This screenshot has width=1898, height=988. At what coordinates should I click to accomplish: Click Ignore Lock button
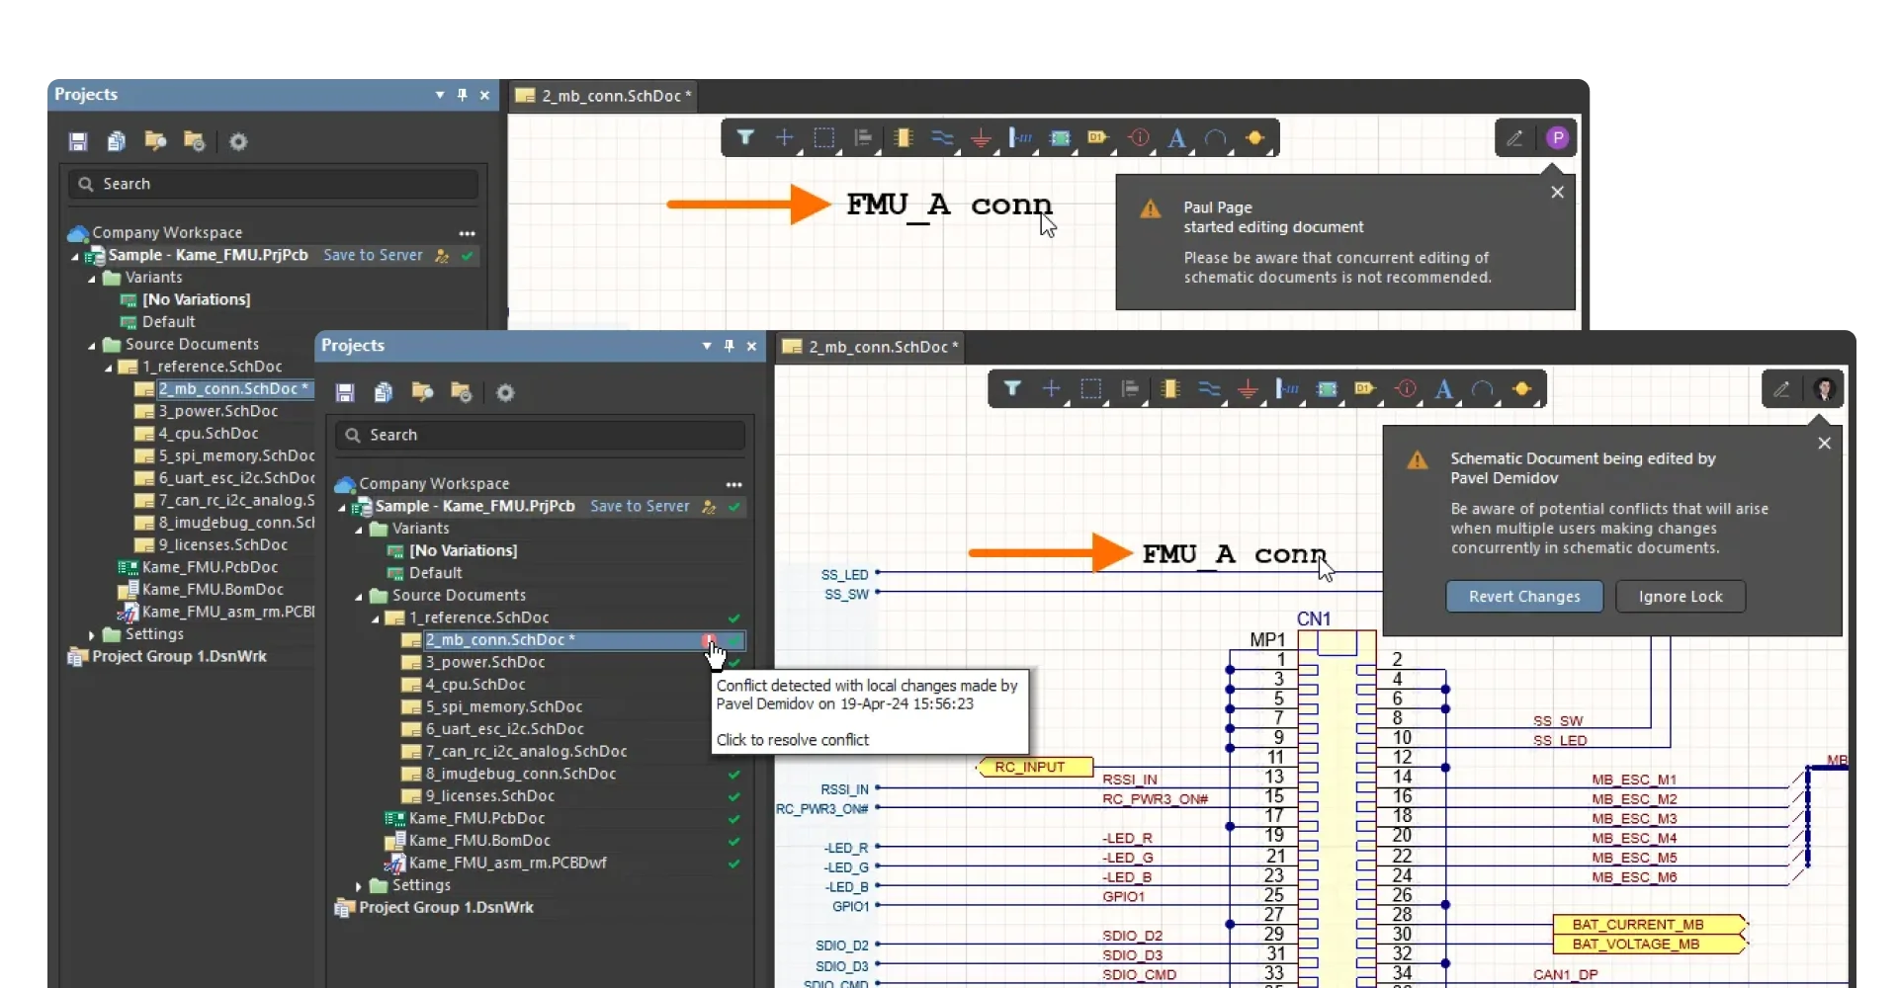pos(1680,597)
